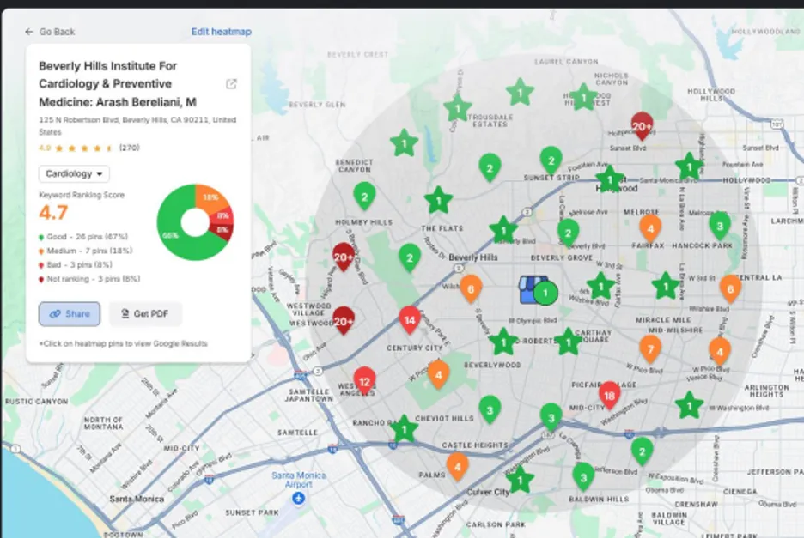The image size is (804, 539).
Task: Click the green star pin below Laurel Canyon
Action: 520,94
